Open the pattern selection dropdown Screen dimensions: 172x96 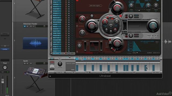[61, 72]
